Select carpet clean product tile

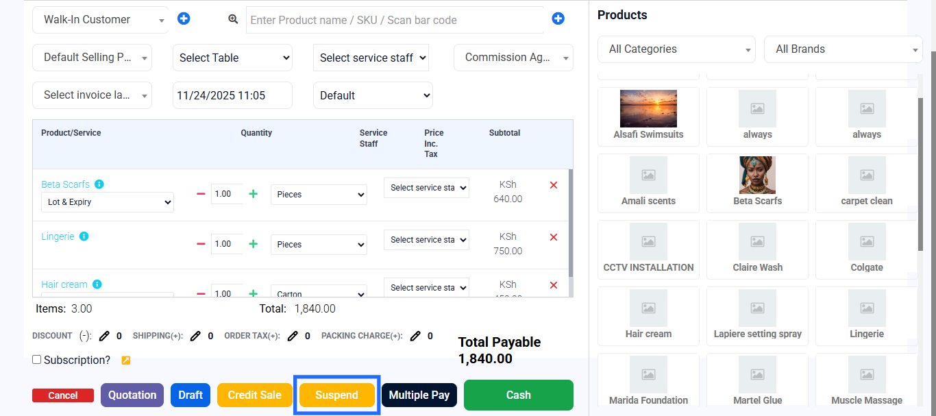867,182
